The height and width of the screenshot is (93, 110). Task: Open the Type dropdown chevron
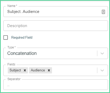[102, 53]
